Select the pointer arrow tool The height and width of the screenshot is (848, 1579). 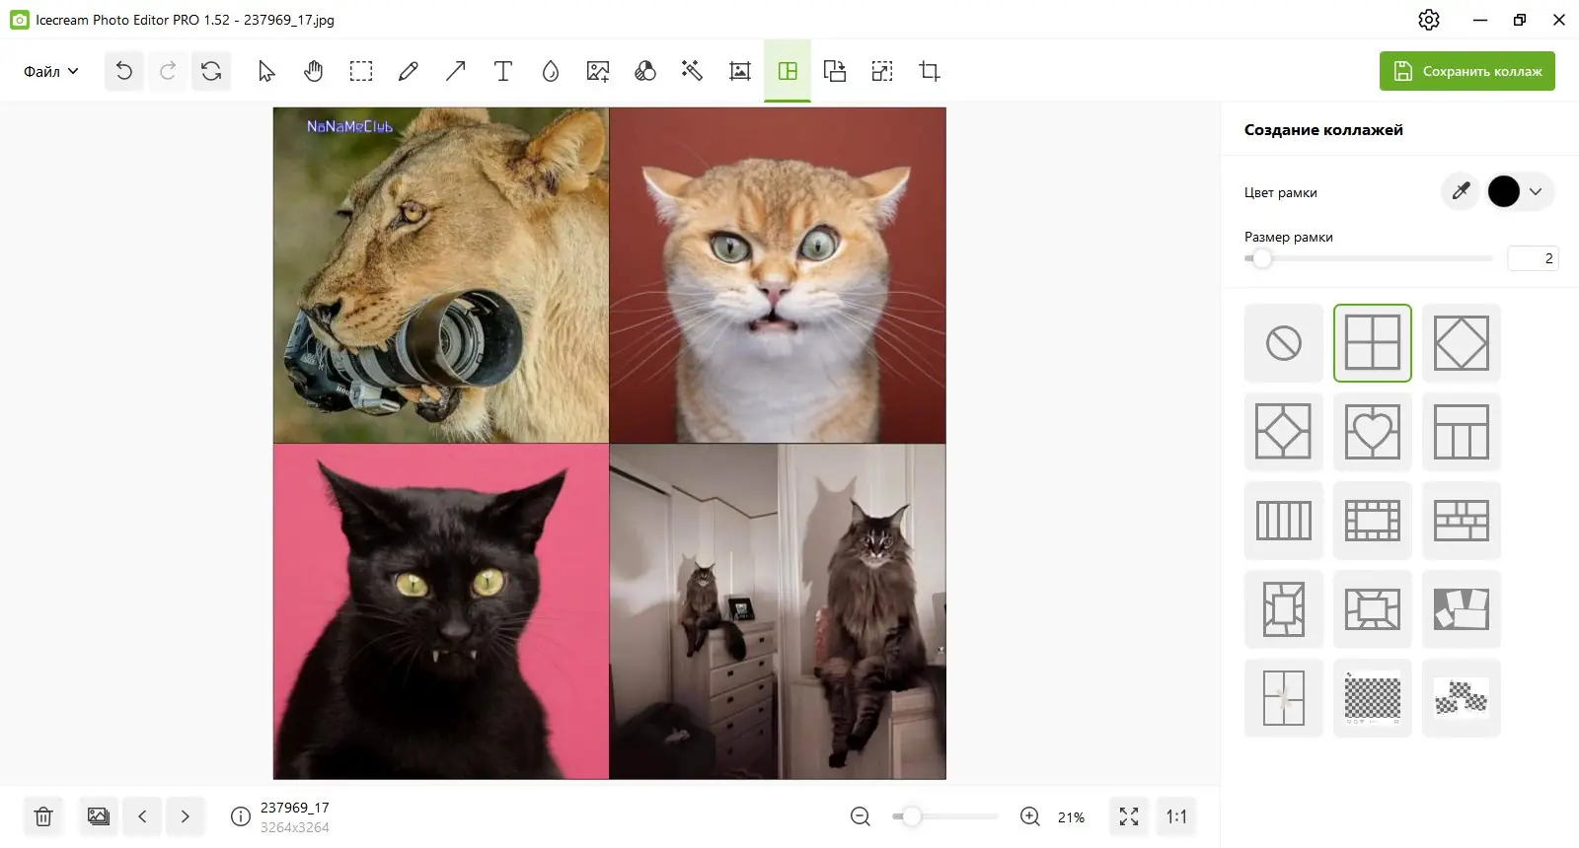266,71
